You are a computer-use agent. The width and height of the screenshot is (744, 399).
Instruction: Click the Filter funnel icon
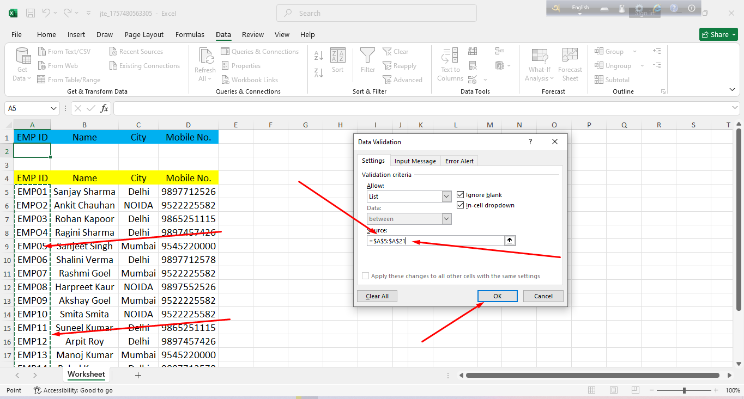pos(368,60)
